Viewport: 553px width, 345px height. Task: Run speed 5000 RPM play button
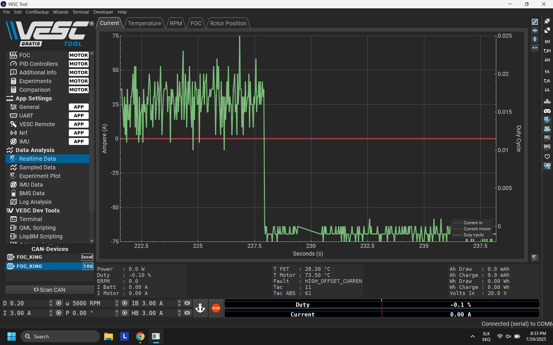click(x=125, y=303)
